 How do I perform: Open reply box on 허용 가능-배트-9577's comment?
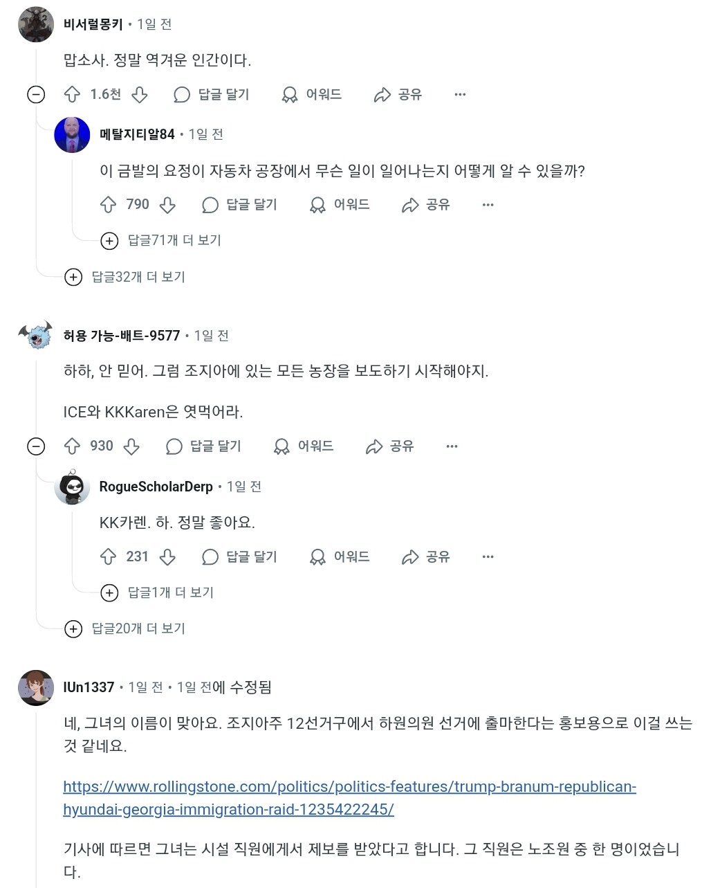point(201,446)
